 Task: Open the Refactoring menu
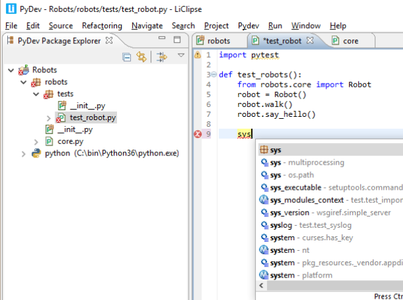click(102, 26)
